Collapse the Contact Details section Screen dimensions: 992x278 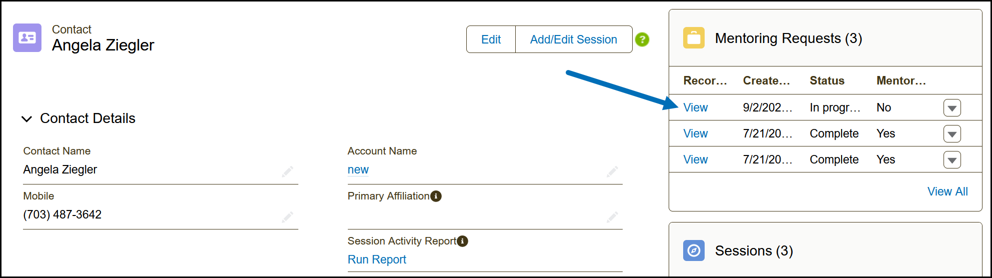coord(27,118)
